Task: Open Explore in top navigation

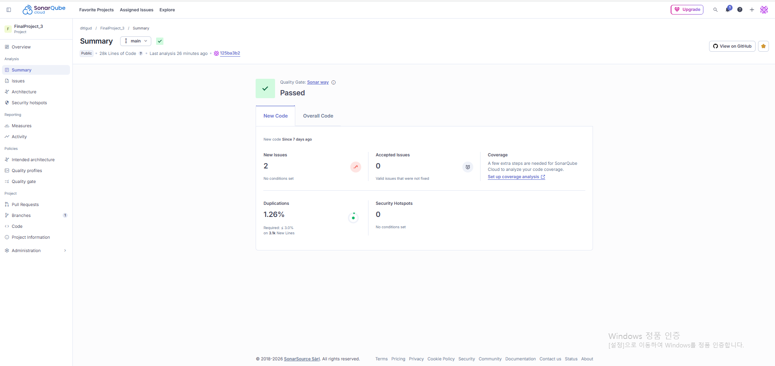Action: 167,10
